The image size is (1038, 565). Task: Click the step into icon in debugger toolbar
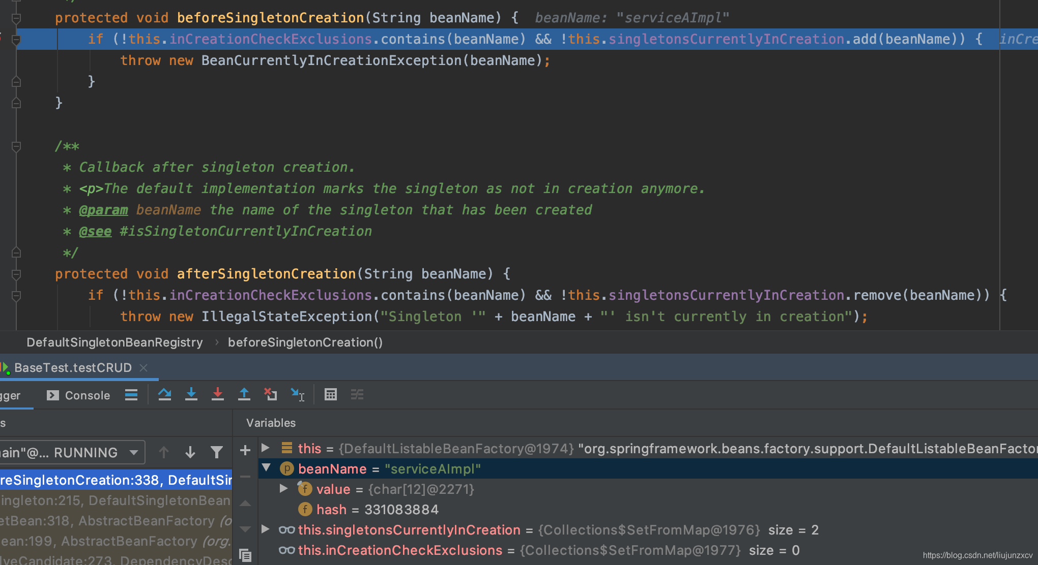pyautogui.click(x=192, y=395)
